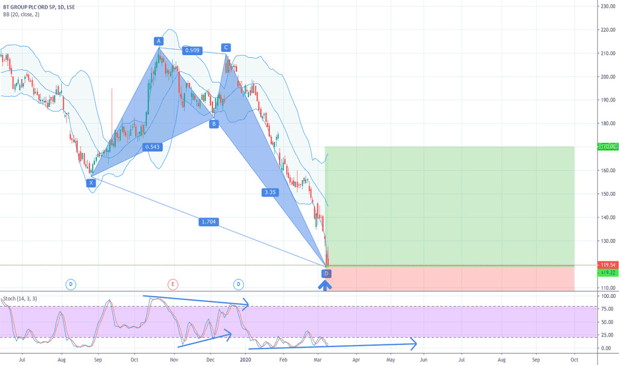Click the 170.00 target price label

tap(608, 147)
